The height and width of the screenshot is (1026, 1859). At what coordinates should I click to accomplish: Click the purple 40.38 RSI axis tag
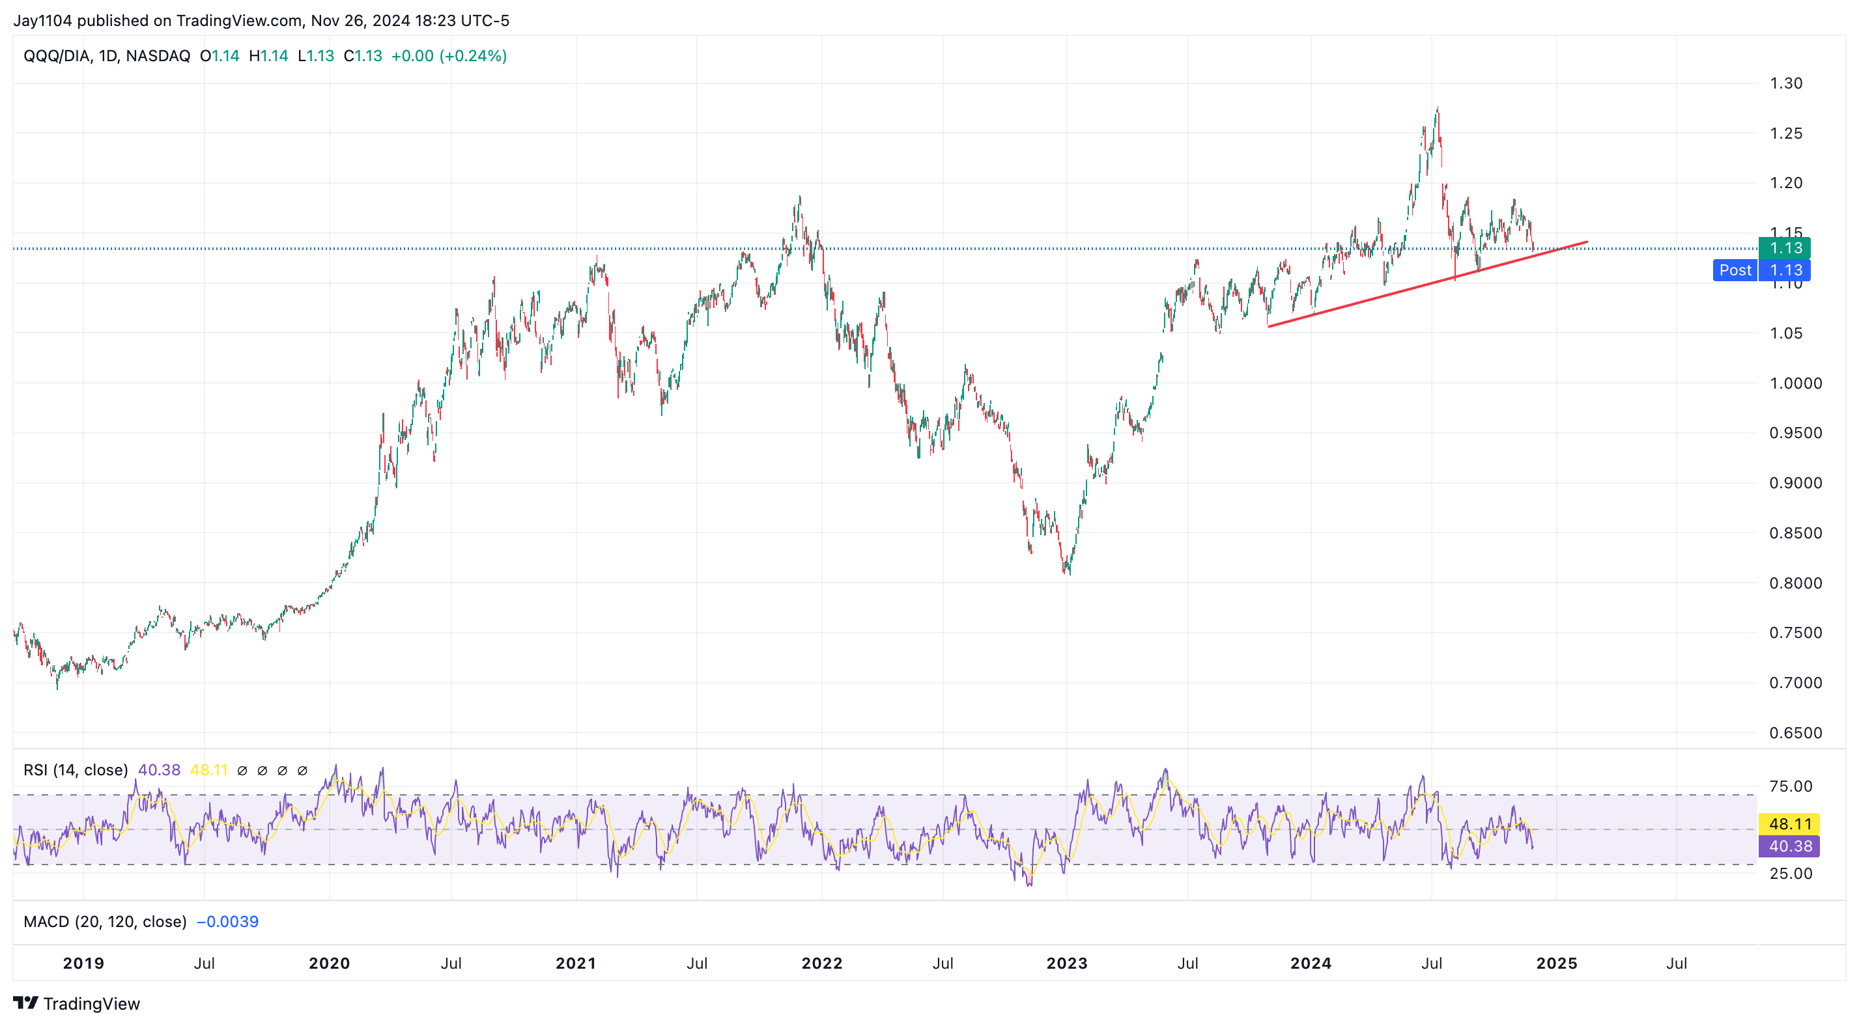click(1789, 846)
